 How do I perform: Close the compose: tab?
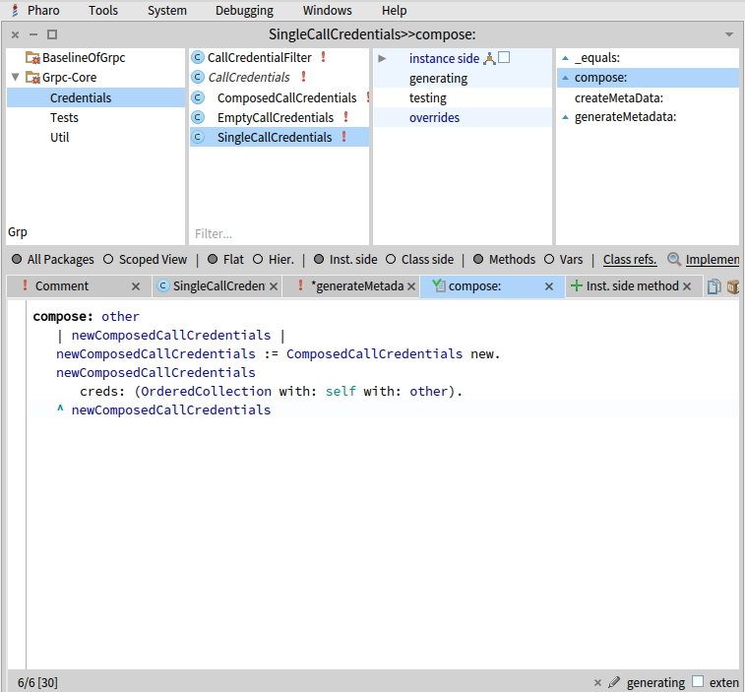(x=549, y=286)
